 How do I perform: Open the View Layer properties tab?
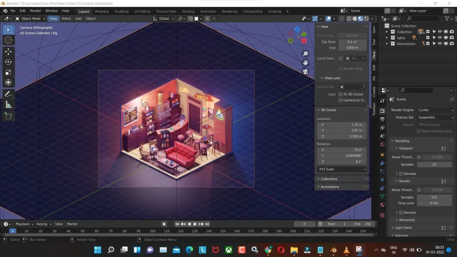tap(382, 128)
